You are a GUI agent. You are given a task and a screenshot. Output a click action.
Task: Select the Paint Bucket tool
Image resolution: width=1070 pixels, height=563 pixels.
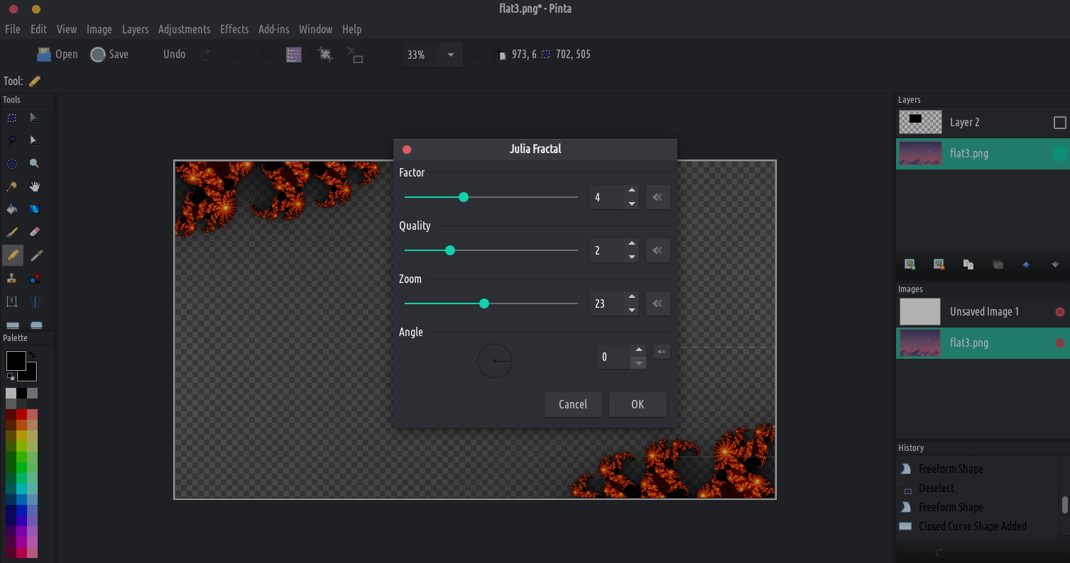point(12,209)
